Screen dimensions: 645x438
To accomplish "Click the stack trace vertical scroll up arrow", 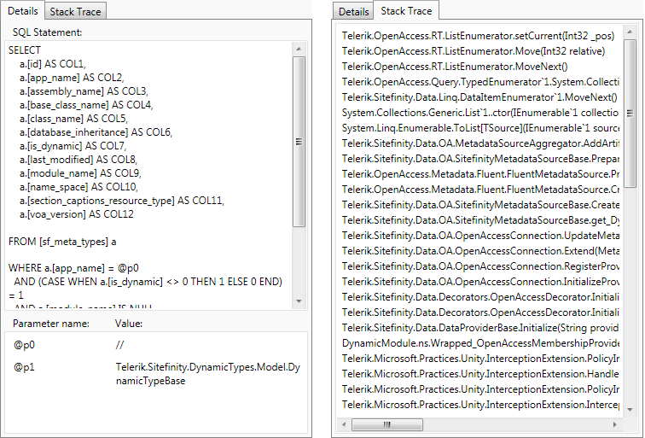I will [630, 32].
